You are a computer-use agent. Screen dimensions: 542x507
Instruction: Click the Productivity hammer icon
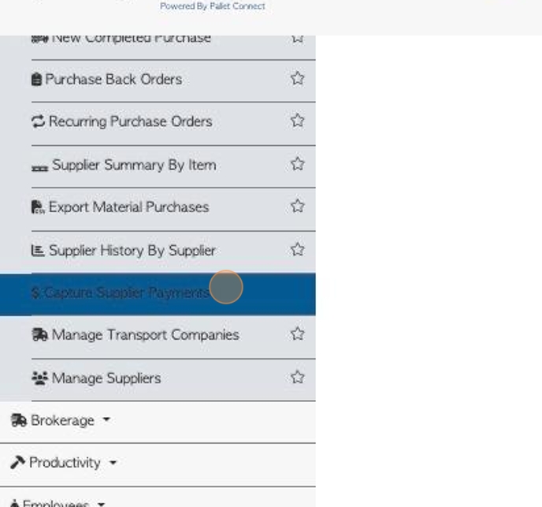click(x=17, y=462)
